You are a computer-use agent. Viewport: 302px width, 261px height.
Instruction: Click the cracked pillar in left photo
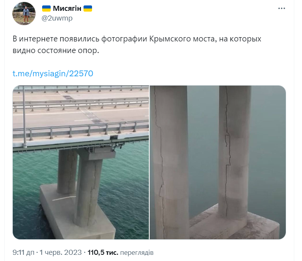(89, 191)
